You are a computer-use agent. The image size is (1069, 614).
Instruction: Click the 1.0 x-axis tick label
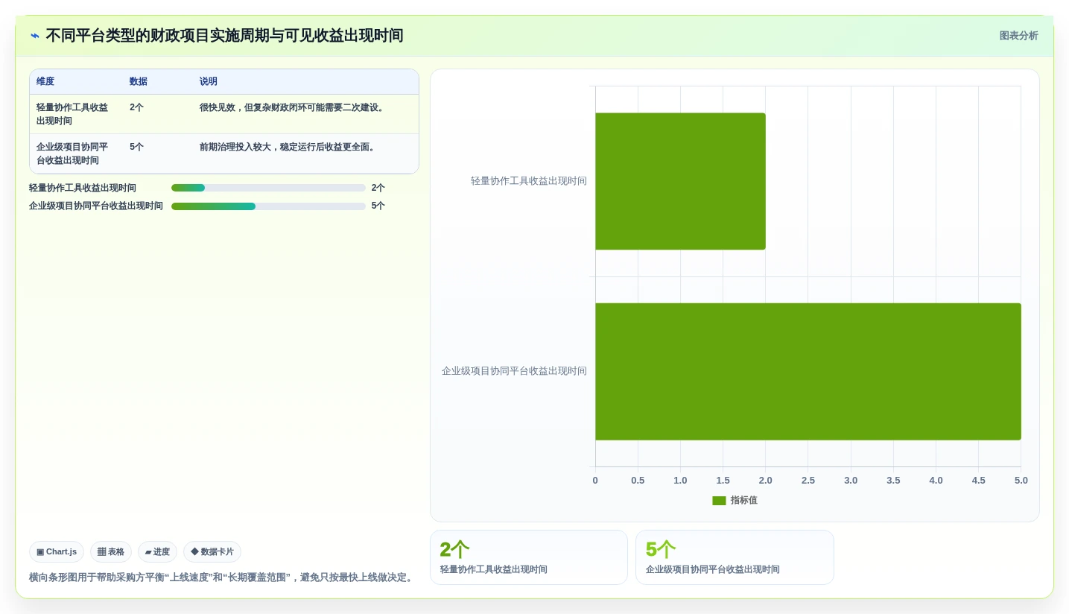tap(680, 481)
